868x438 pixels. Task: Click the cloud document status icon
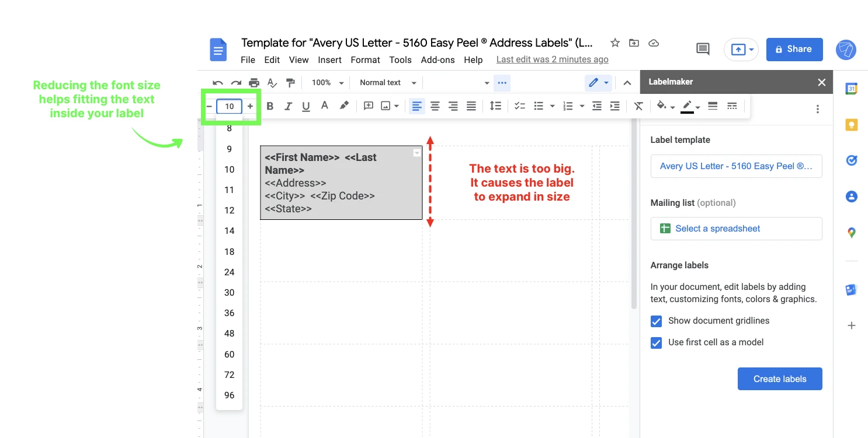tap(654, 43)
